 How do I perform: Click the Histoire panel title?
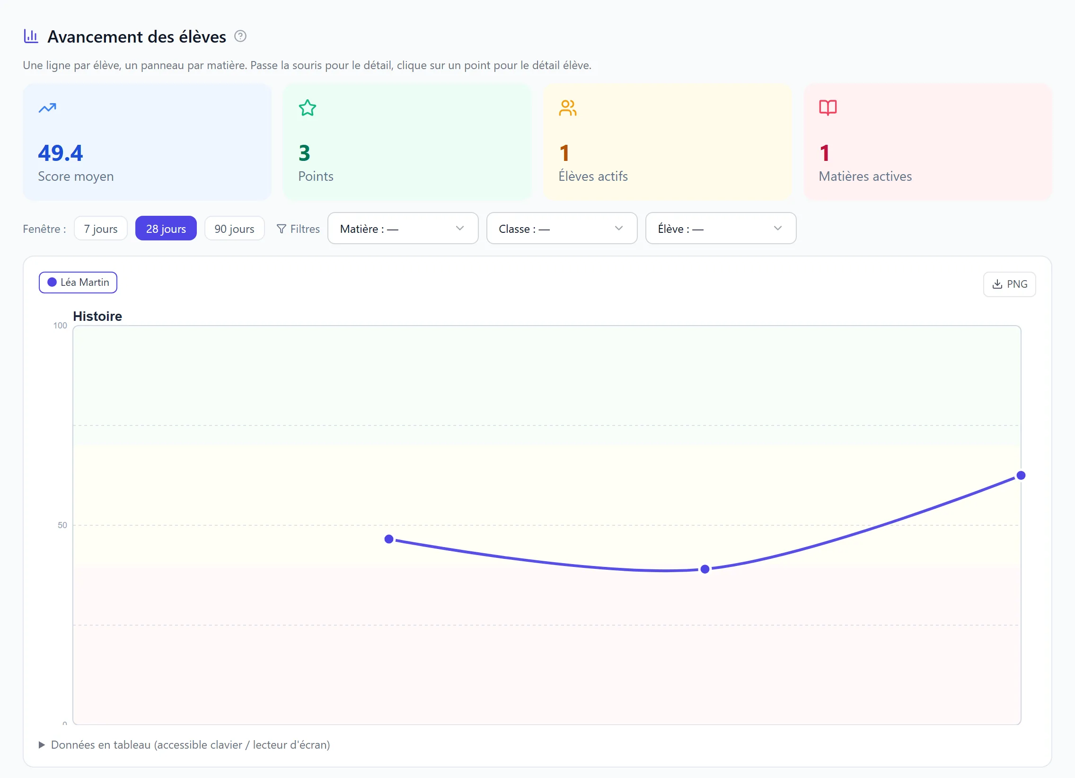click(x=97, y=316)
